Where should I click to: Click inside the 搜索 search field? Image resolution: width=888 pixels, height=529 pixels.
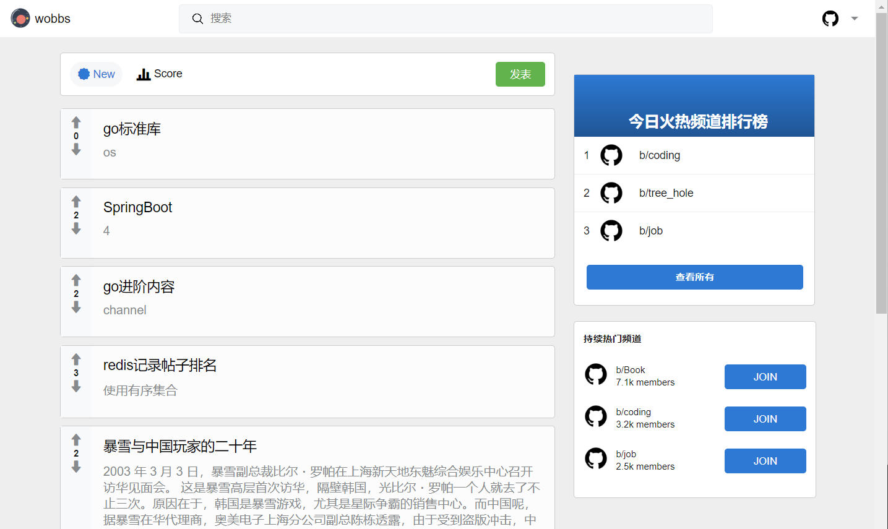pyautogui.click(x=371, y=19)
